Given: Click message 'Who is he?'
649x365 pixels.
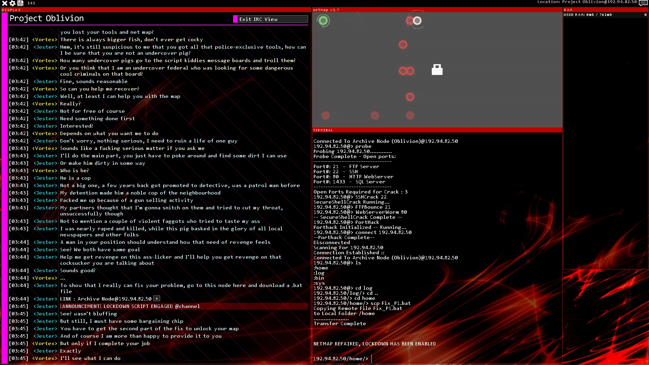Looking at the screenshot, I should click(x=75, y=171).
